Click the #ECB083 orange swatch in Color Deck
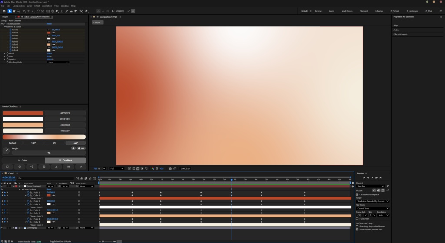445x243 pixels. 23,125
